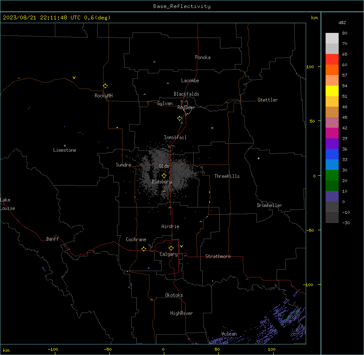This screenshot has height=355, width=364.
Task: Click the Sylvan label
Action: (165, 103)
